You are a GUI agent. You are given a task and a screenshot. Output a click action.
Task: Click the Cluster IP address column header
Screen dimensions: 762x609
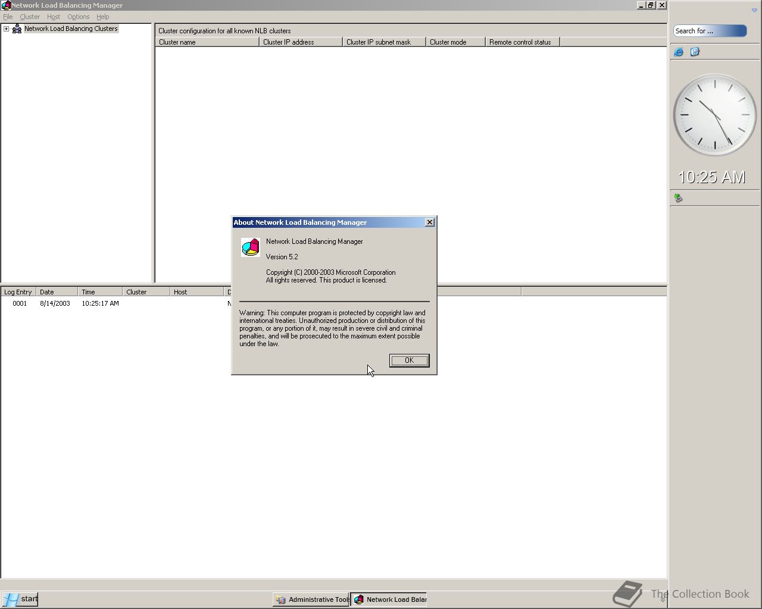click(x=301, y=42)
